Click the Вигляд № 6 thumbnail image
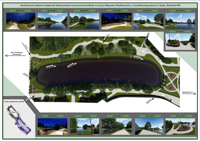 (180, 21)
